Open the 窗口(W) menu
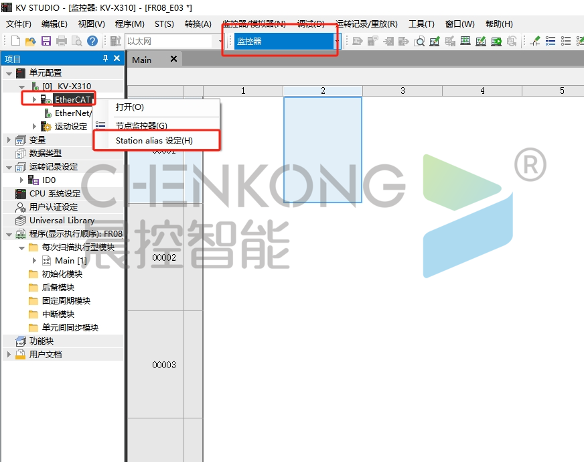This screenshot has height=462, width=584. click(460, 24)
